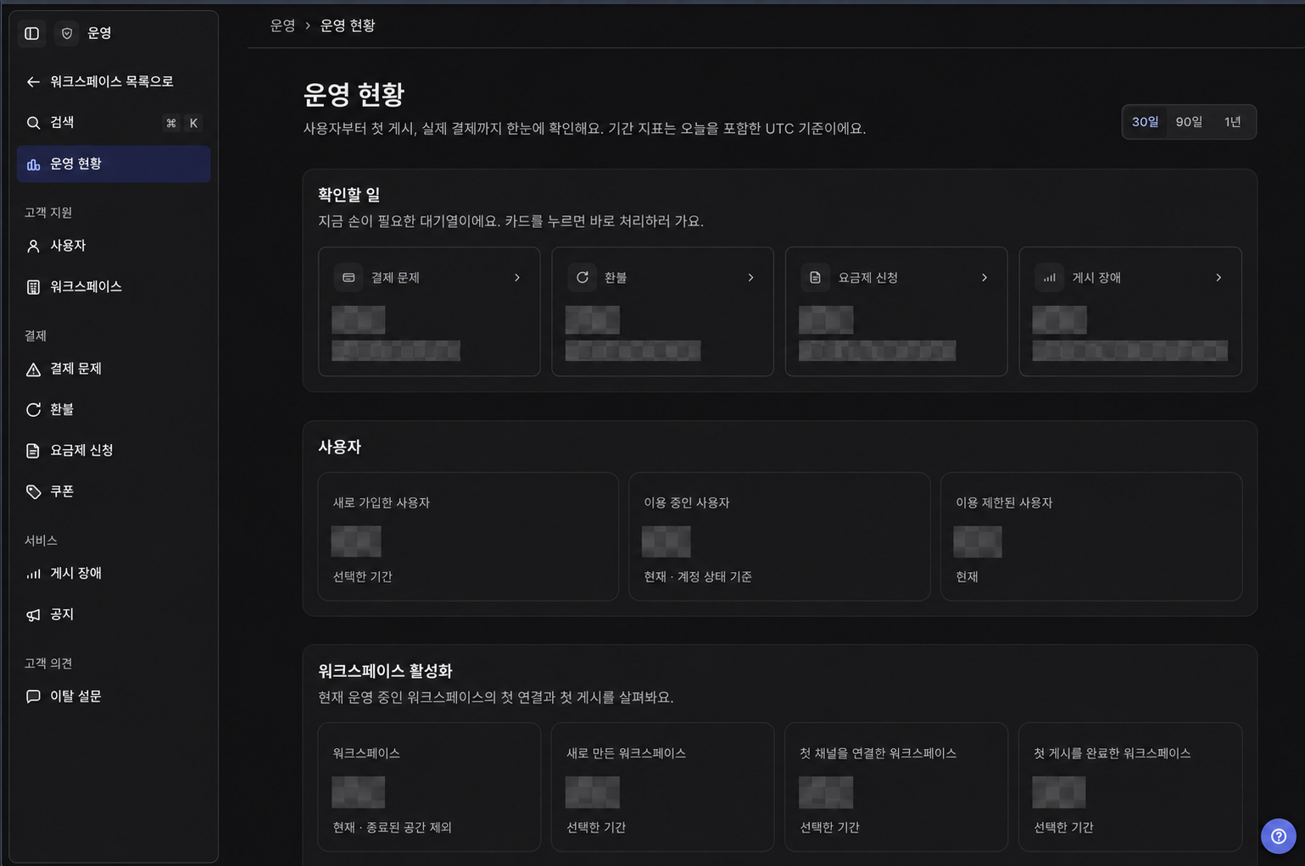This screenshot has width=1305, height=866.
Task: Collapse the sidebar with the panel icon
Action: 32,33
